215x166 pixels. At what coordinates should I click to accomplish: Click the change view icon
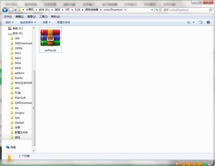click(x=189, y=22)
